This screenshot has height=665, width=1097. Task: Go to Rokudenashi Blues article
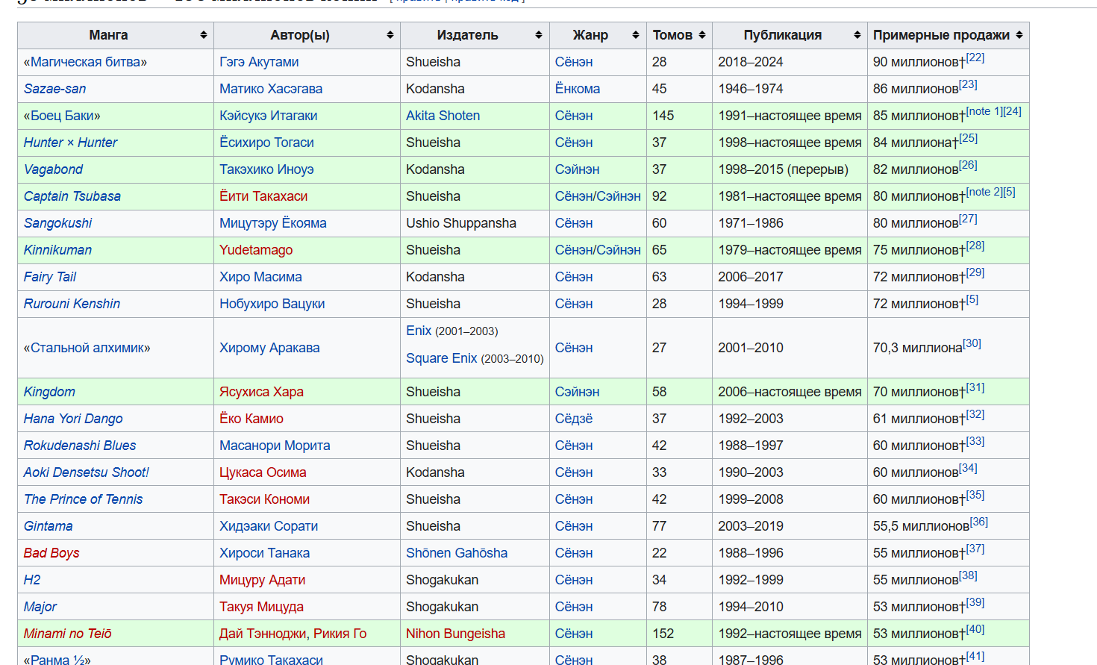[x=80, y=446]
